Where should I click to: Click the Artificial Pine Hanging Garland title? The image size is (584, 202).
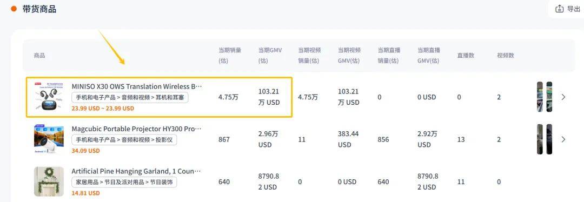[x=137, y=171]
